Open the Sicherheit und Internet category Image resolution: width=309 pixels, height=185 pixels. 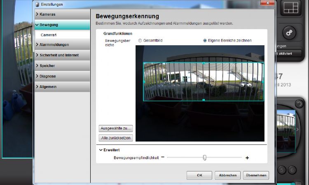62,55
